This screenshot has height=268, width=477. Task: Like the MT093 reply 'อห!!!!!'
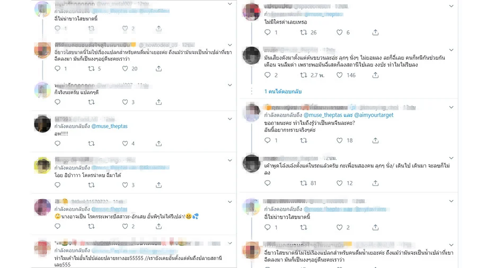pyautogui.click(x=125, y=144)
